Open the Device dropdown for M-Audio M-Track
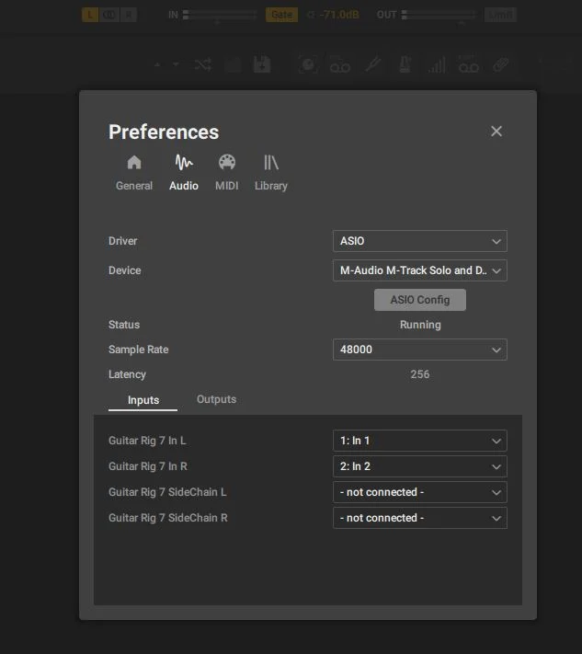 point(419,270)
